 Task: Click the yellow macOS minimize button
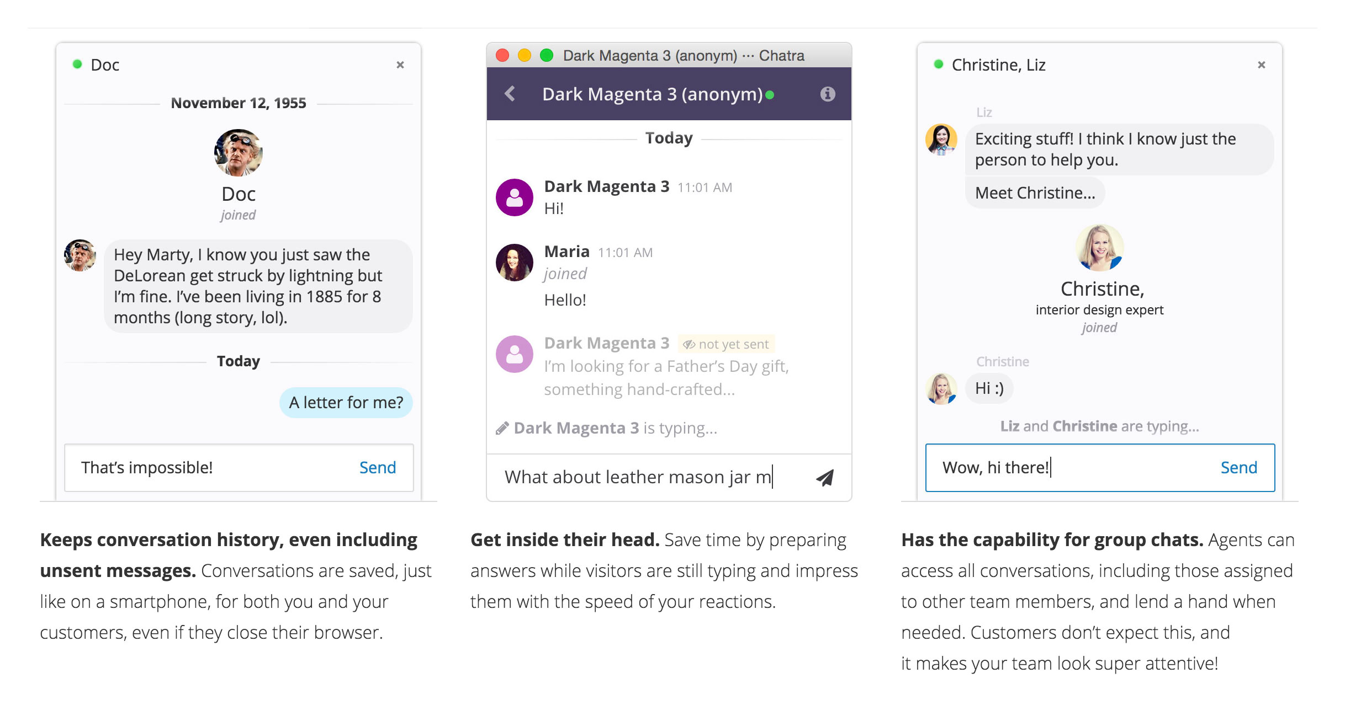[x=525, y=56]
